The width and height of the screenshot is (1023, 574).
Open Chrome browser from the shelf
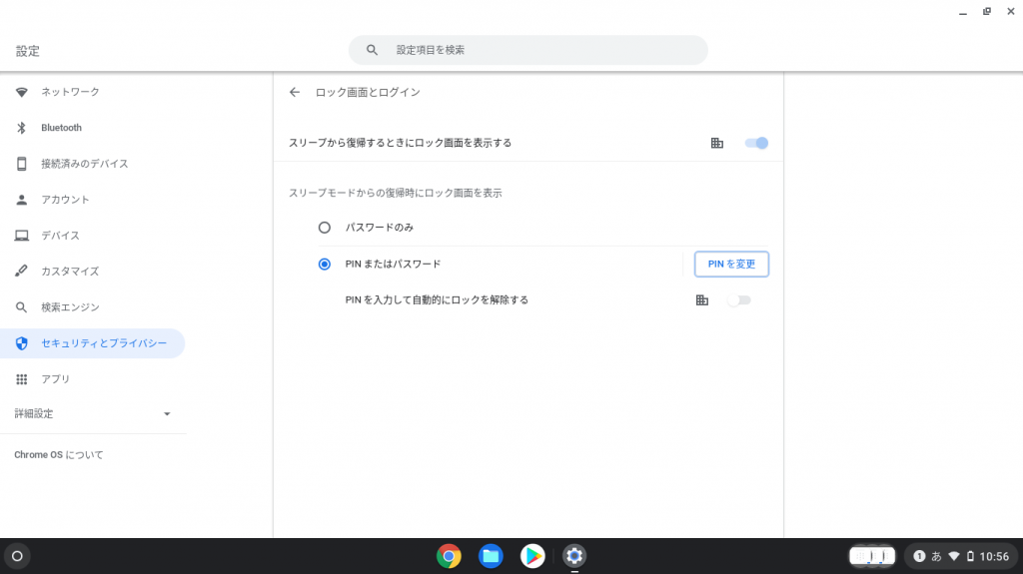point(449,556)
